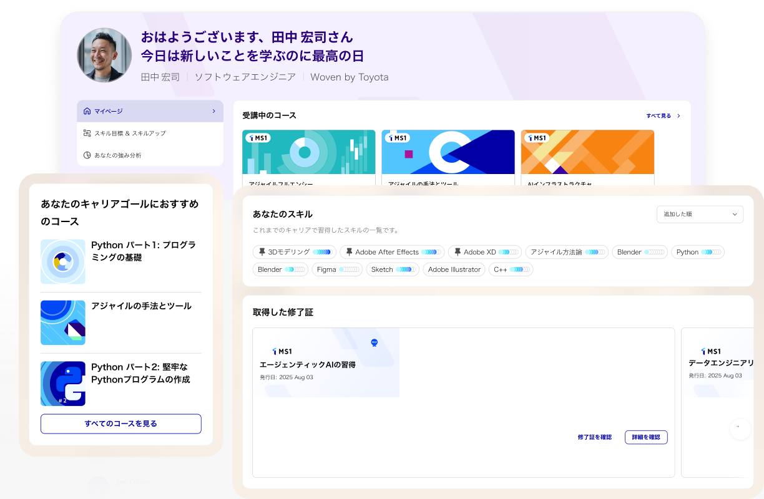Click the next arrow in the certificates carousel
This screenshot has height=499, width=764.
[740, 428]
